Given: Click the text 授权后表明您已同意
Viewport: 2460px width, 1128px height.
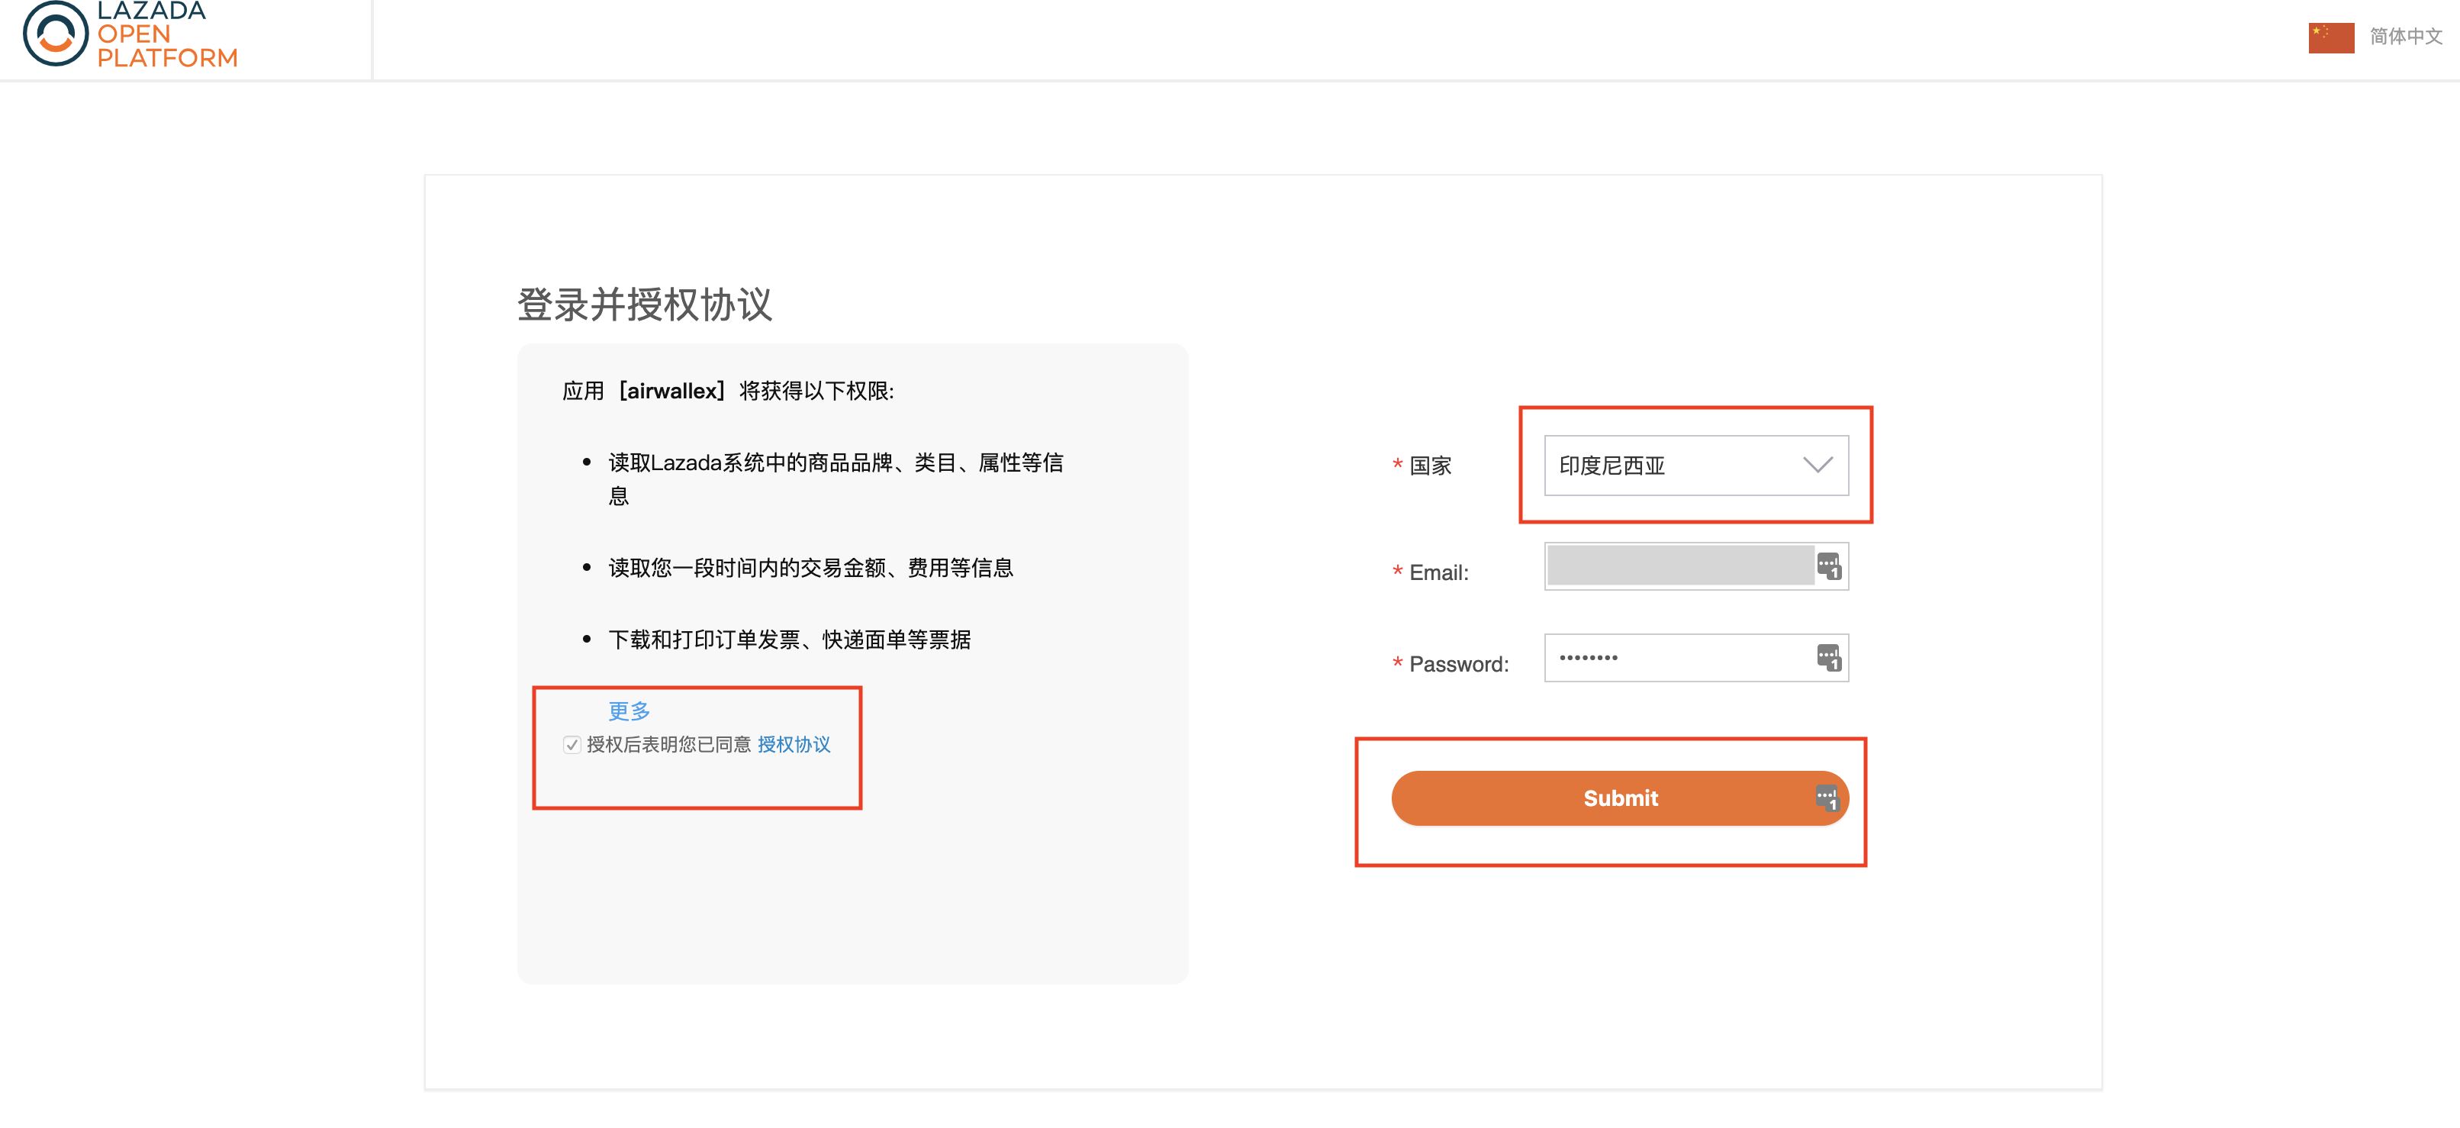Looking at the screenshot, I should click(x=668, y=745).
